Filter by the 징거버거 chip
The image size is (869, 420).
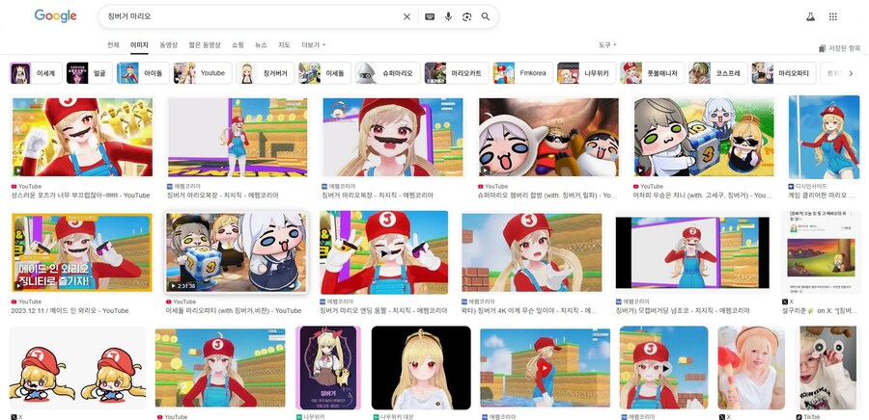click(265, 73)
